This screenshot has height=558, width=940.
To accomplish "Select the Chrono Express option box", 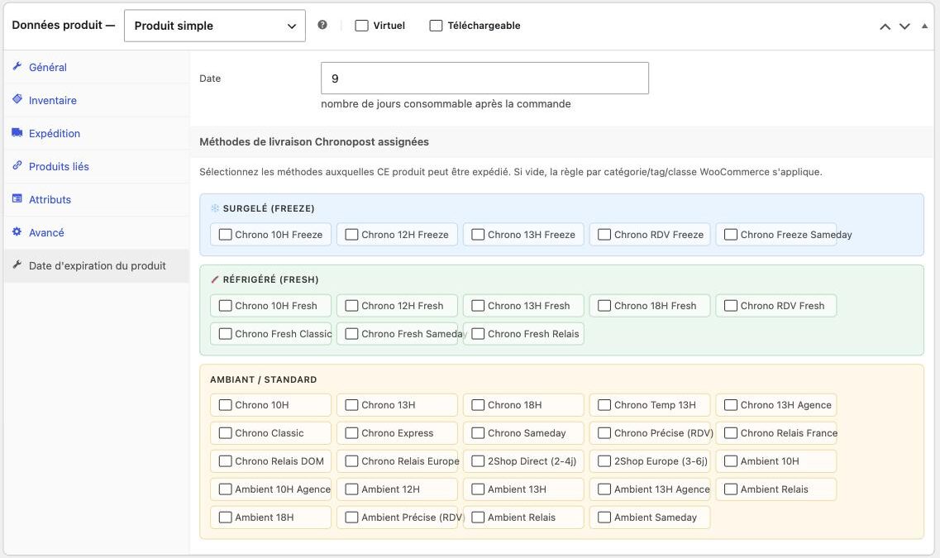I will 397,433.
